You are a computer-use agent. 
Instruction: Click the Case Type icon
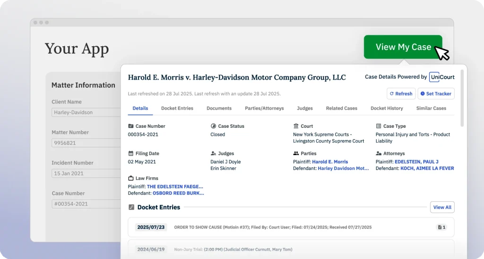pyautogui.click(x=379, y=126)
